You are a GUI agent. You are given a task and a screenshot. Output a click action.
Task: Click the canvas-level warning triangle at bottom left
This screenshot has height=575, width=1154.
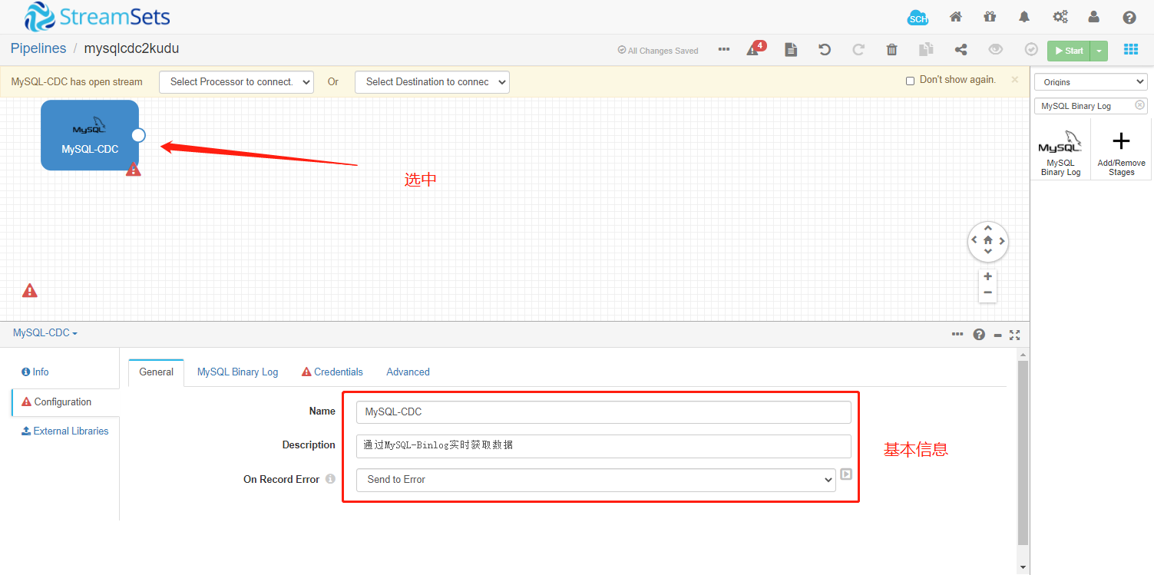(x=29, y=290)
